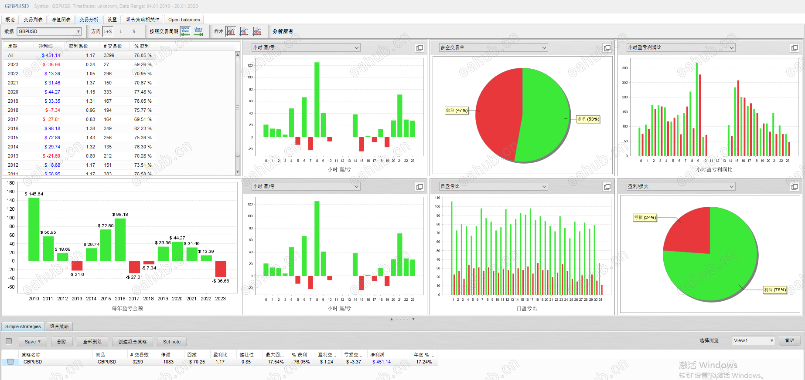The image size is (805, 380).
Task: Toggle the L+S direction button
Action: click(108, 31)
